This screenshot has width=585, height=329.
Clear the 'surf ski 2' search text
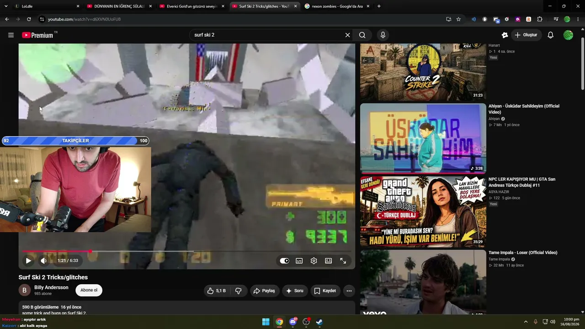coord(347,35)
